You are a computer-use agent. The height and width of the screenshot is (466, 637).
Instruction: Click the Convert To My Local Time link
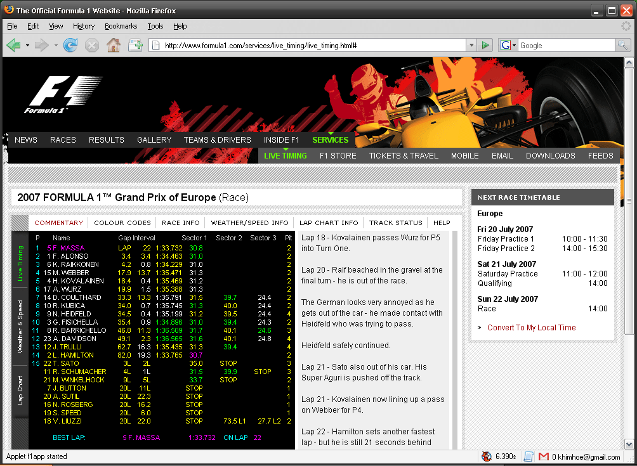pyautogui.click(x=532, y=328)
